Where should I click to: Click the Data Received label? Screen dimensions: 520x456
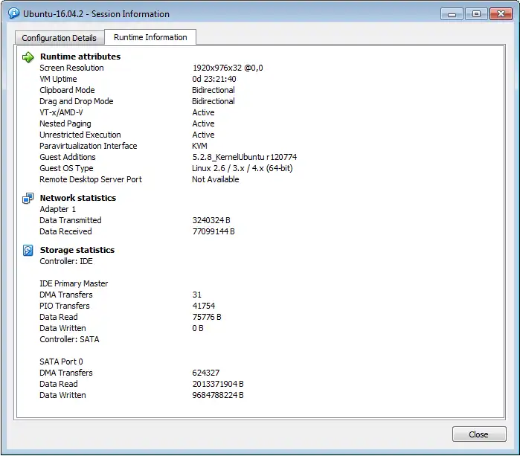pyautogui.click(x=65, y=231)
